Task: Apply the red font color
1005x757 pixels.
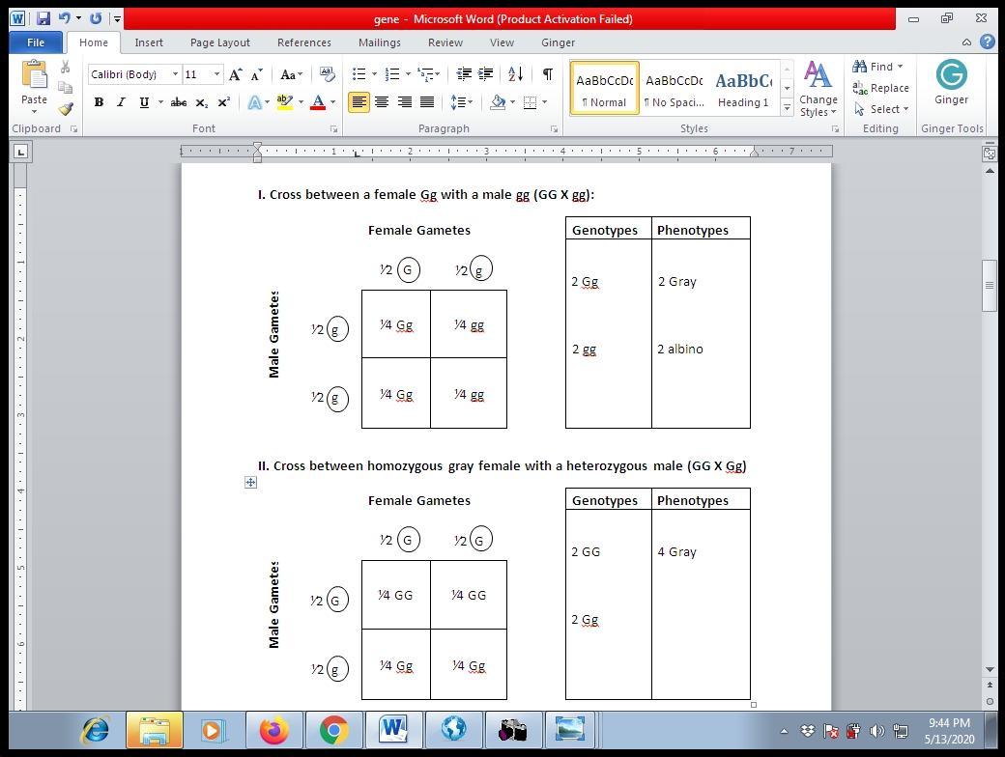Action: click(318, 101)
